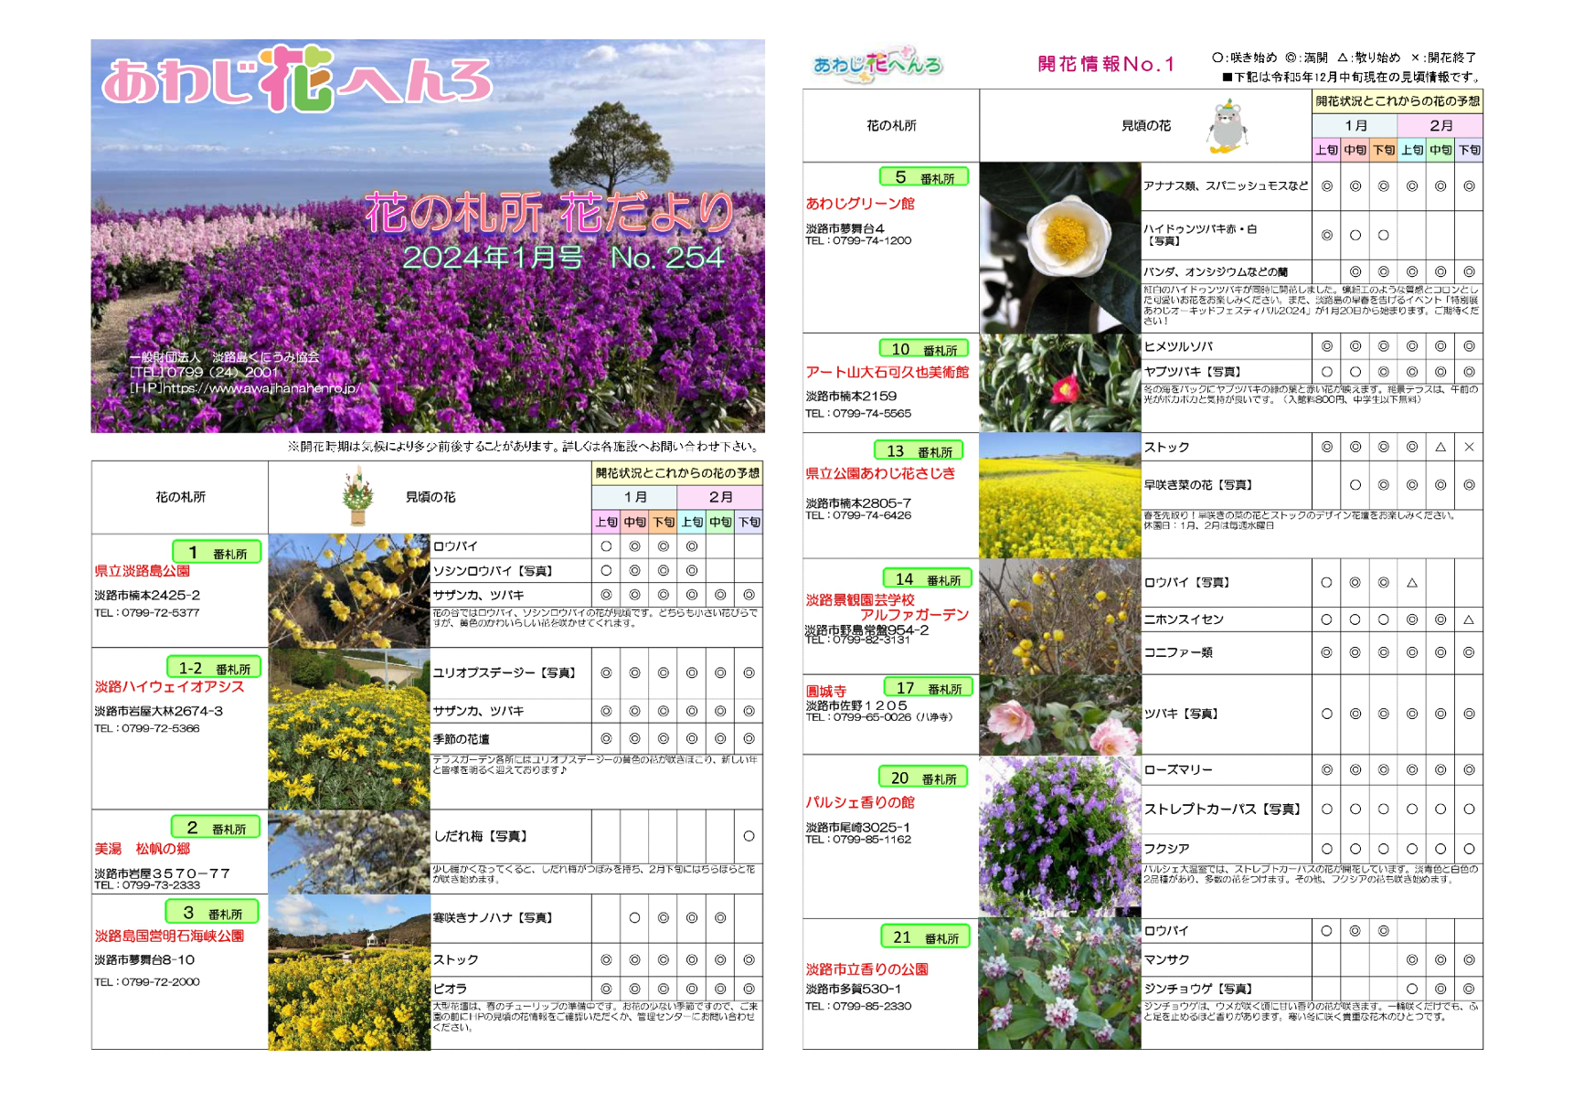
Task: Click the アルファガーデン name
Action: (915, 615)
